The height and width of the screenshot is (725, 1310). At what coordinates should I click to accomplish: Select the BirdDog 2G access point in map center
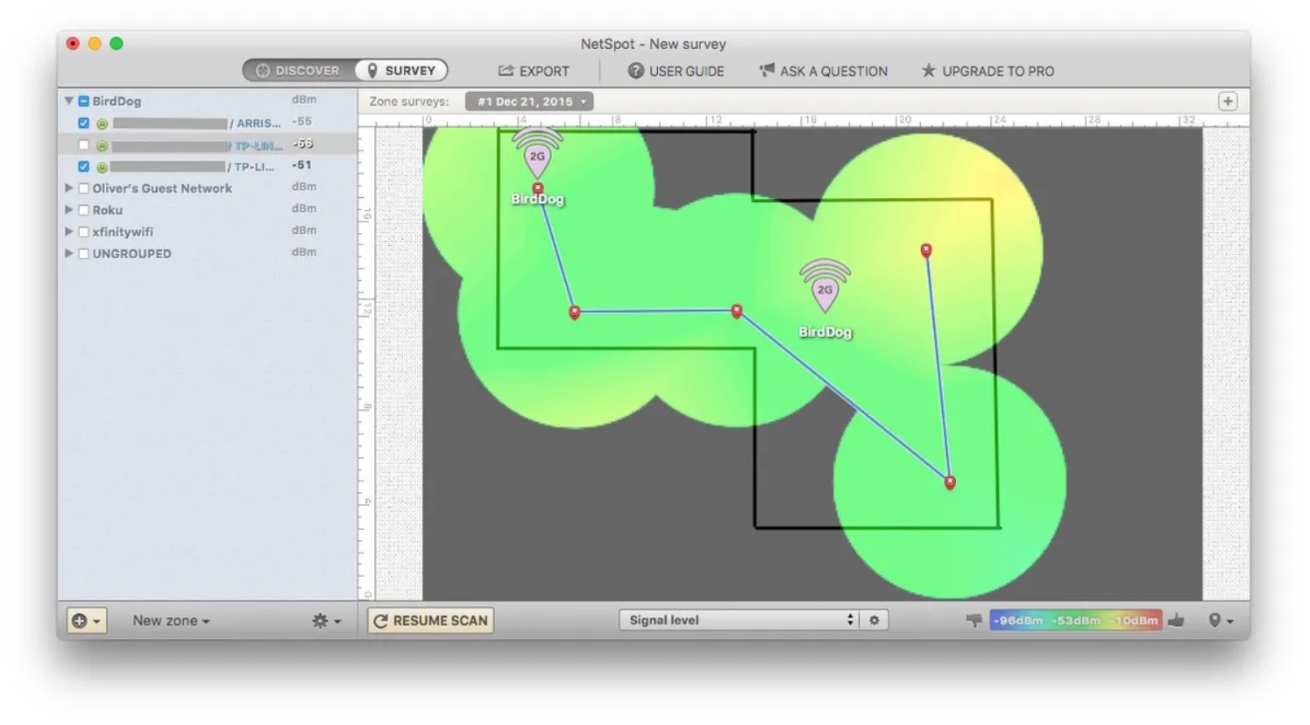pos(825,290)
